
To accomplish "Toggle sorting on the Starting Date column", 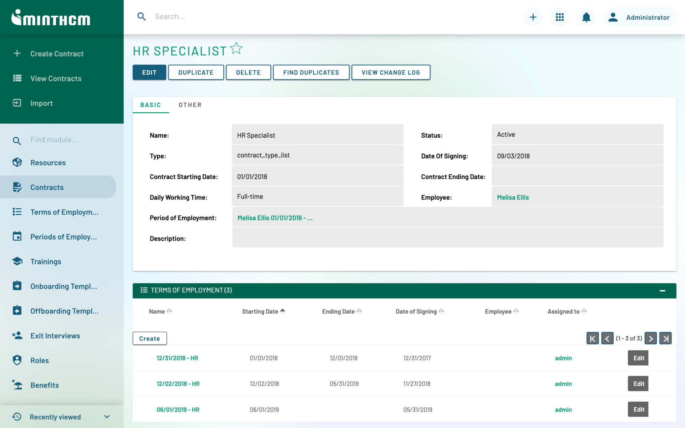I will (x=283, y=311).
